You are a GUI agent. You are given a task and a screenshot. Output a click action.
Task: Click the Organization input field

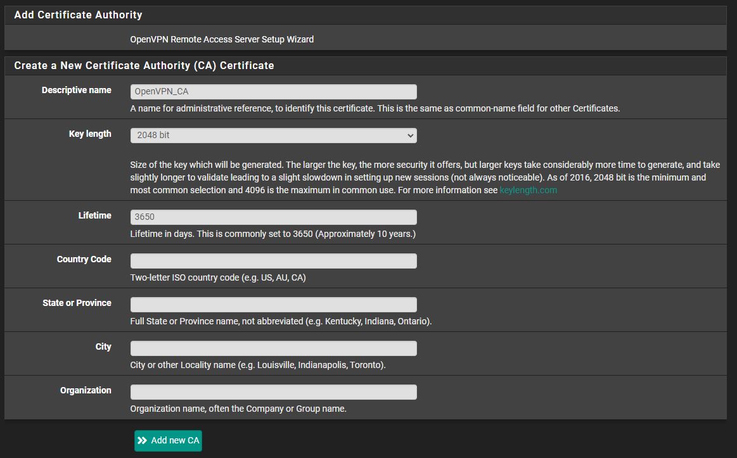tap(273, 391)
